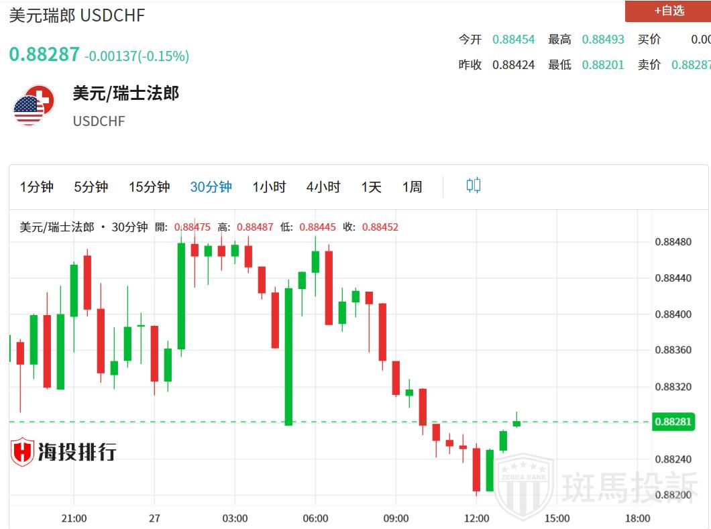Click the +自选 add to watchlist button
This screenshot has height=529, width=711.
pos(667,11)
